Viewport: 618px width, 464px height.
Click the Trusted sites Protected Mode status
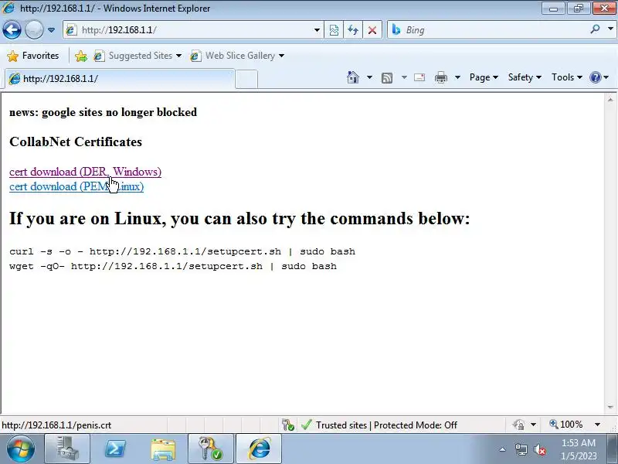[379, 425]
